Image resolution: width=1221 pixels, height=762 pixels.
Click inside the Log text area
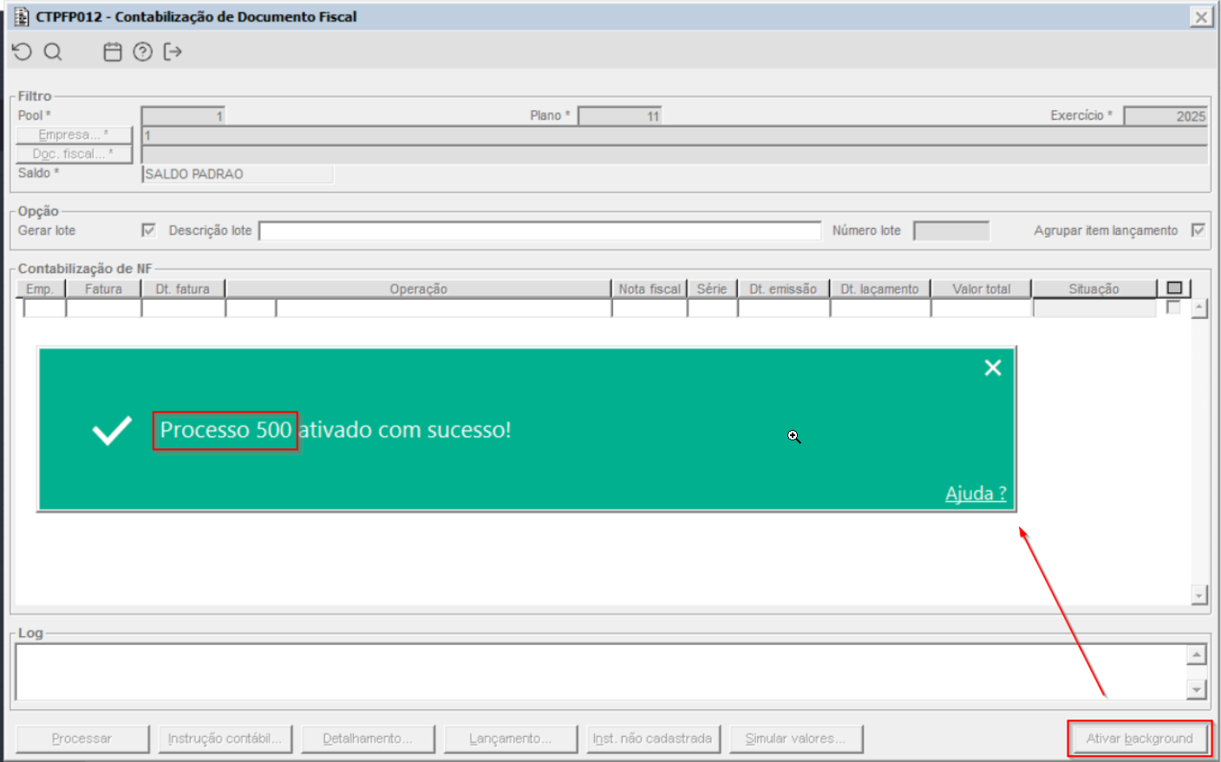[600, 672]
